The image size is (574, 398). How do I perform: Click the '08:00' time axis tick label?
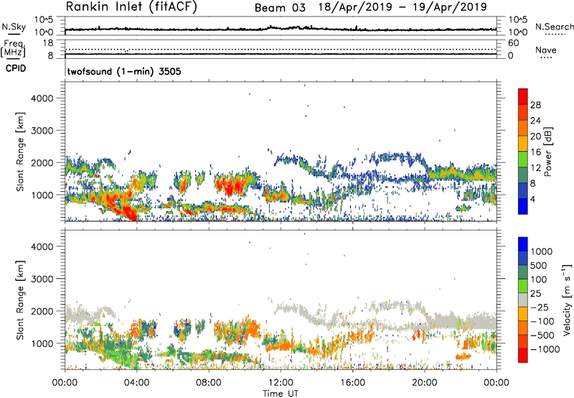point(209,383)
